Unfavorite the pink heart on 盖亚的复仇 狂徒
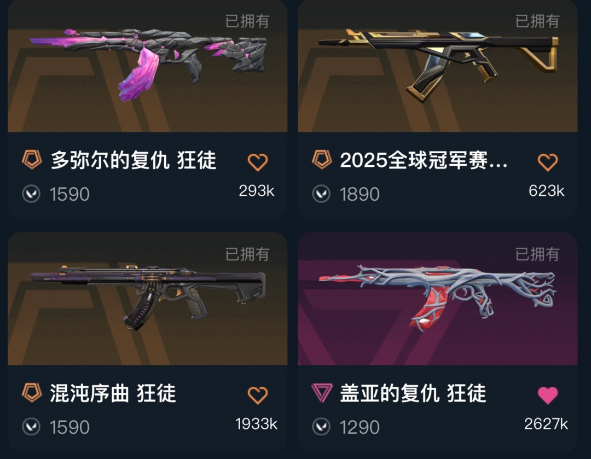The height and width of the screenshot is (459, 591). (x=548, y=396)
